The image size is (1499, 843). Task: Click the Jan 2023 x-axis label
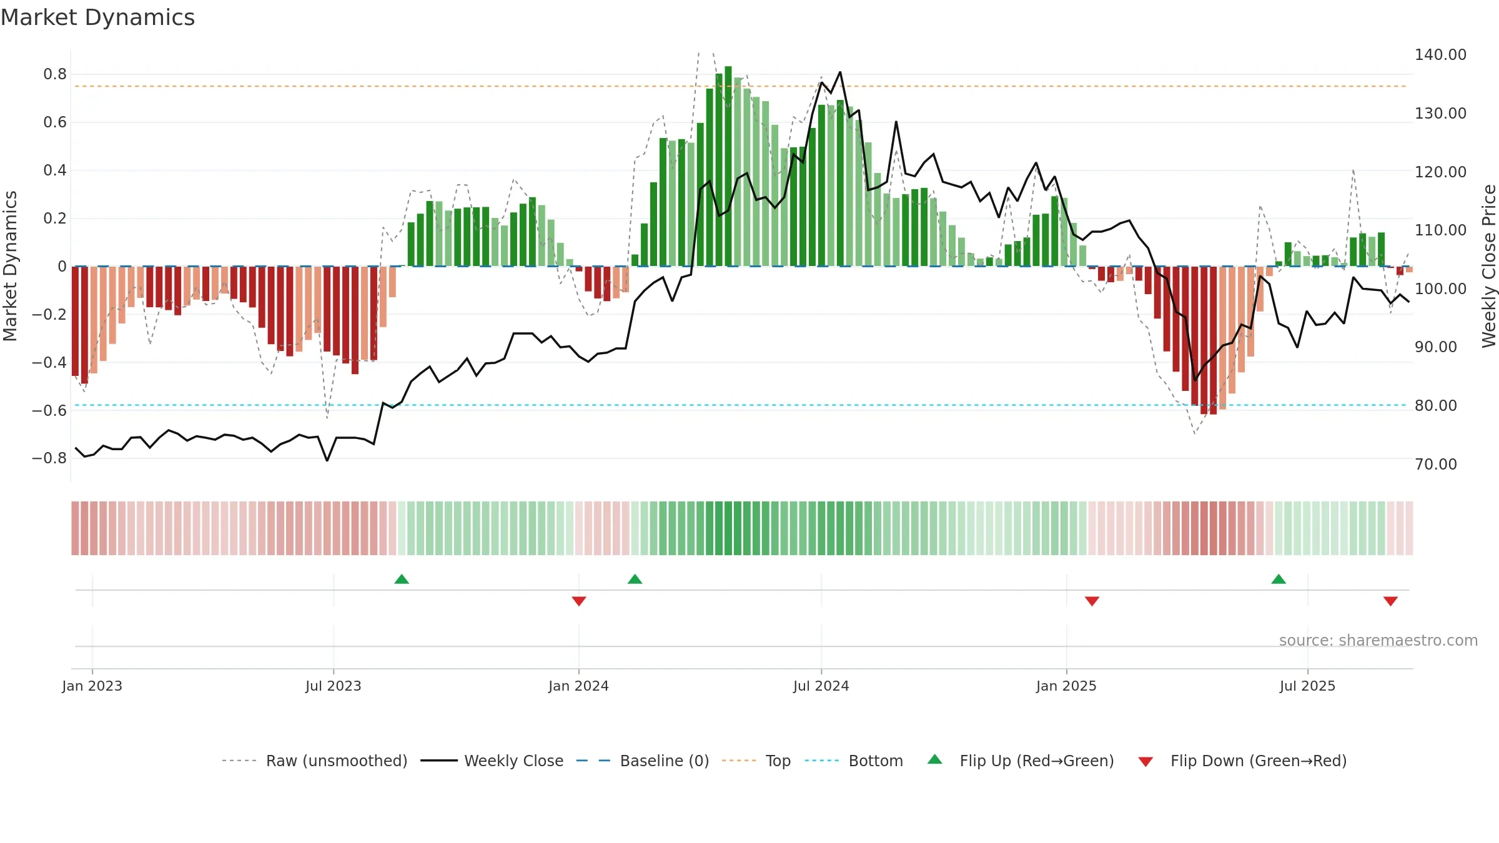(92, 686)
